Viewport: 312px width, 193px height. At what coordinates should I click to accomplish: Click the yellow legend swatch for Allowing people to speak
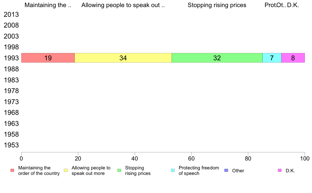click(66, 170)
